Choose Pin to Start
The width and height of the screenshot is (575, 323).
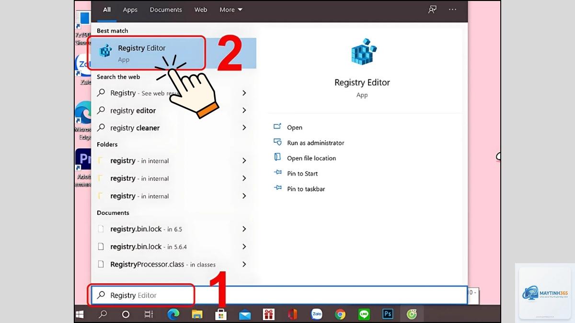(x=302, y=173)
